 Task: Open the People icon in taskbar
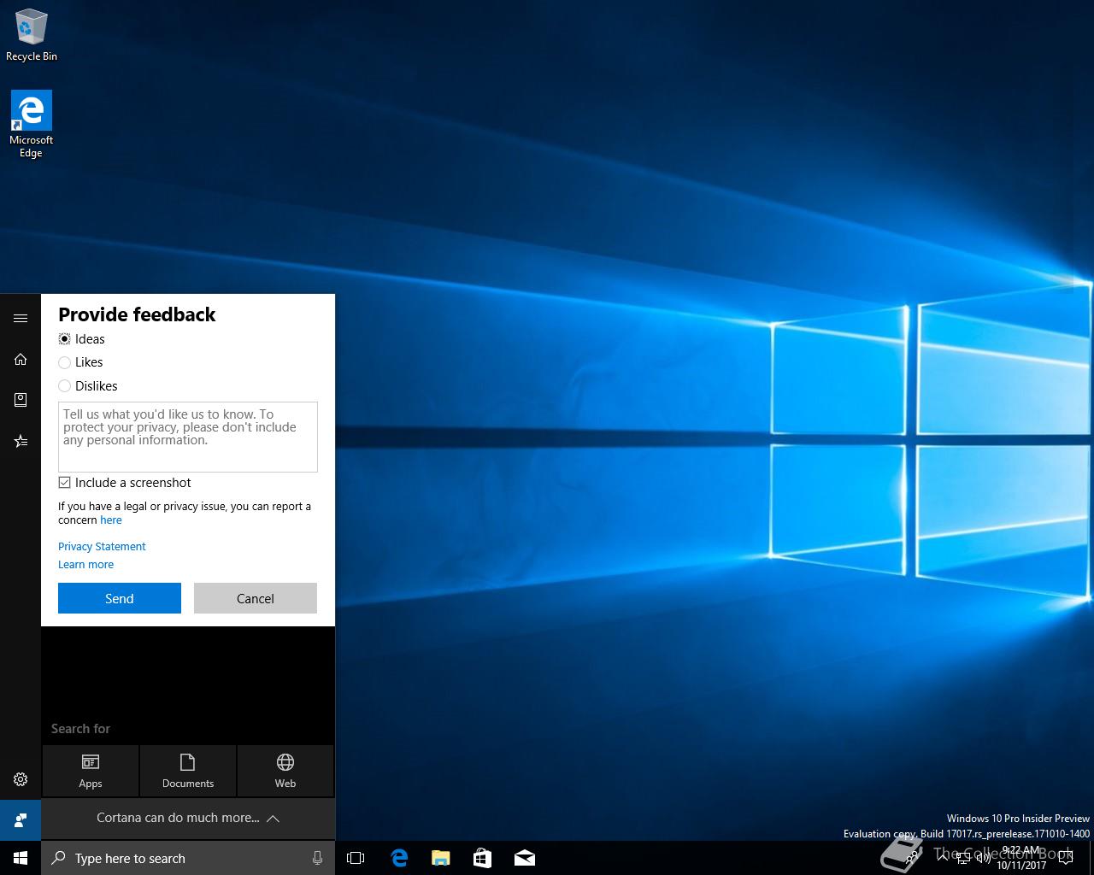click(x=913, y=858)
